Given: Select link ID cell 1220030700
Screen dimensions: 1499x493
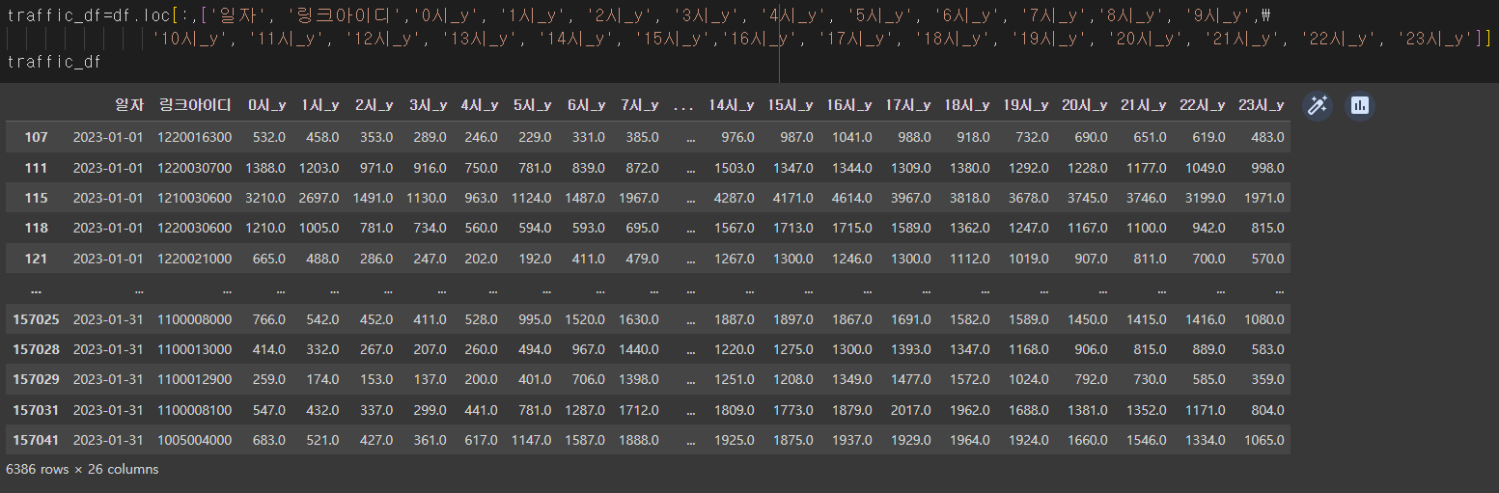Looking at the screenshot, I should 195,168.
